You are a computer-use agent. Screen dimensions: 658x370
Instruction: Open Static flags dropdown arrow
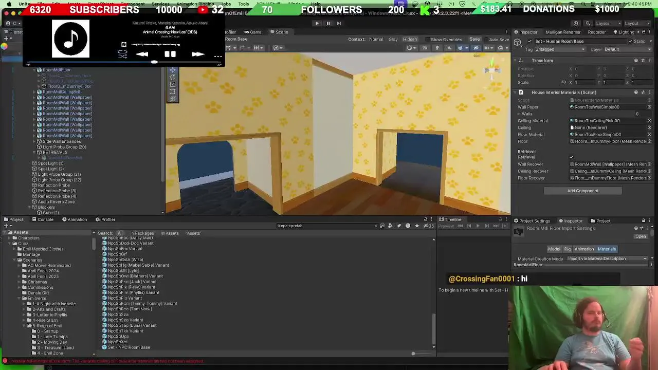point(650,42)
